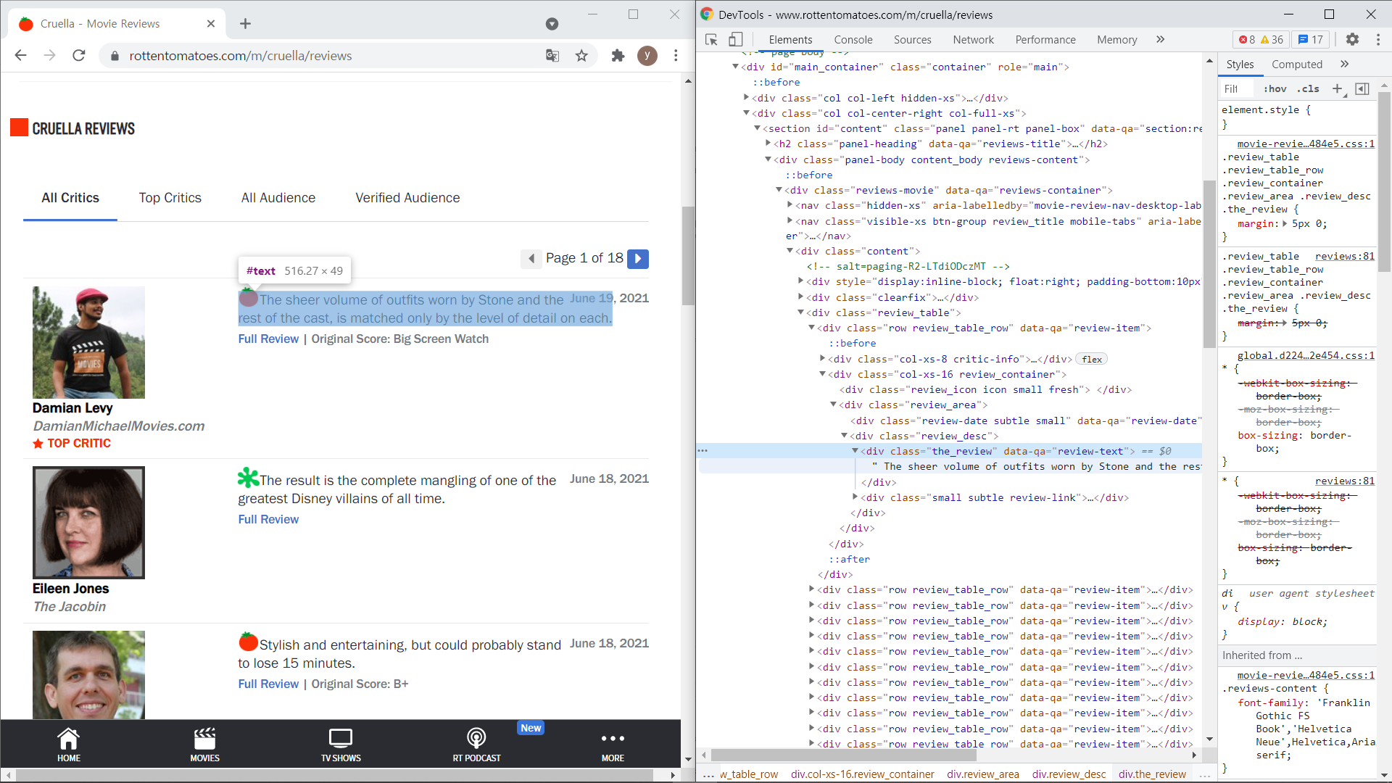Viewport: 1392px width, 783px height.
Task: Click the inspect element picker icon
Action: click(711, 40)
